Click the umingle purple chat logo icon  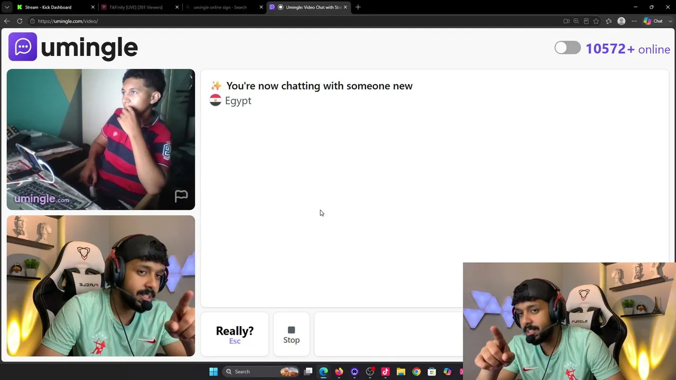[23, 47]
